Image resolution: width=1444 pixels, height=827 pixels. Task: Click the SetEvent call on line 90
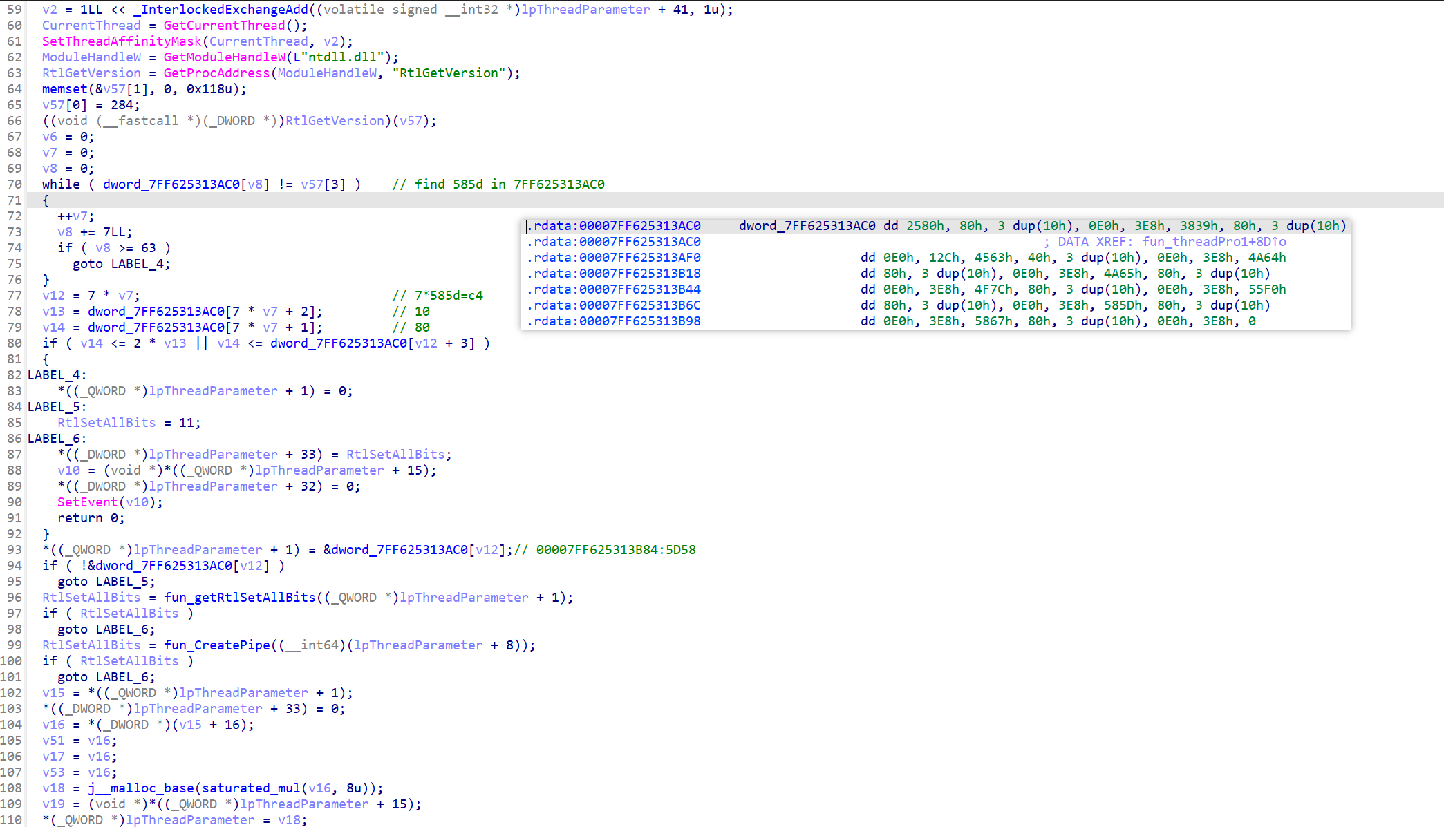point(87,502)
